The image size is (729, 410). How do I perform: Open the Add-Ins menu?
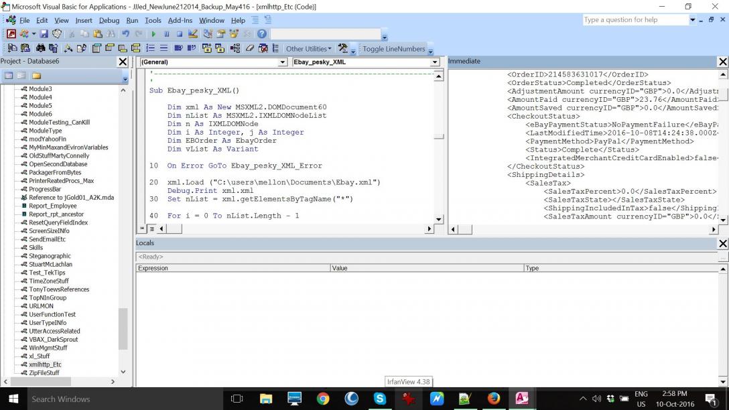[180, 20]
